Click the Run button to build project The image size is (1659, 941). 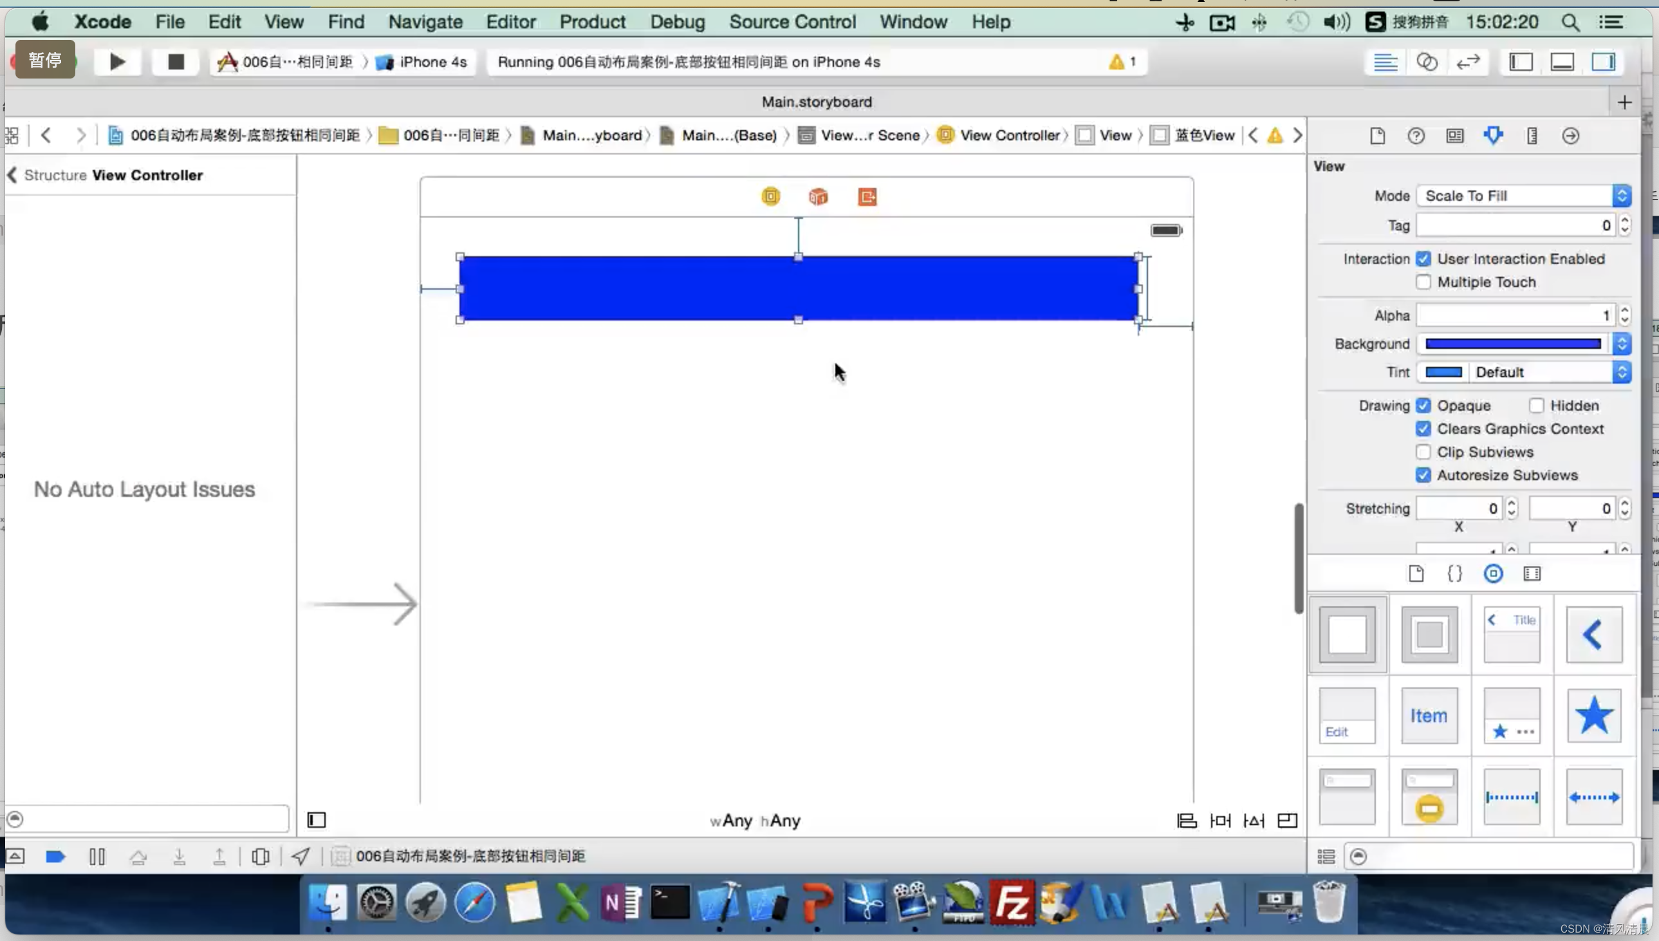coord(116,61)
